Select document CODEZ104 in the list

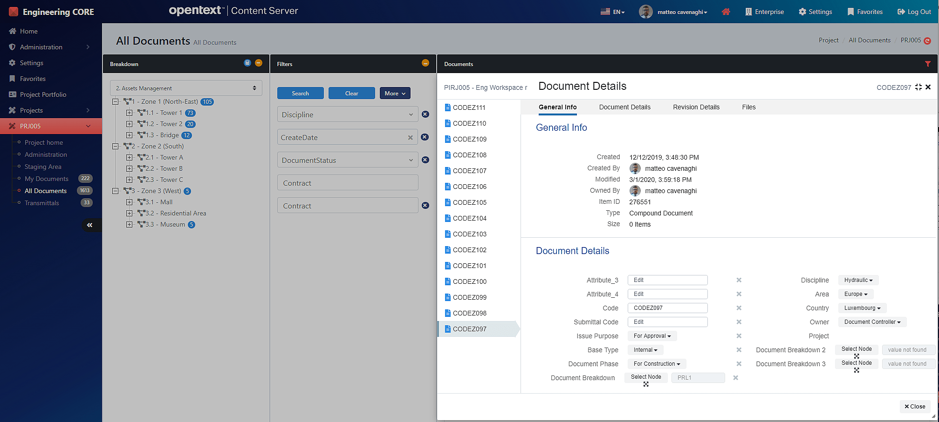tap(469, 218)
